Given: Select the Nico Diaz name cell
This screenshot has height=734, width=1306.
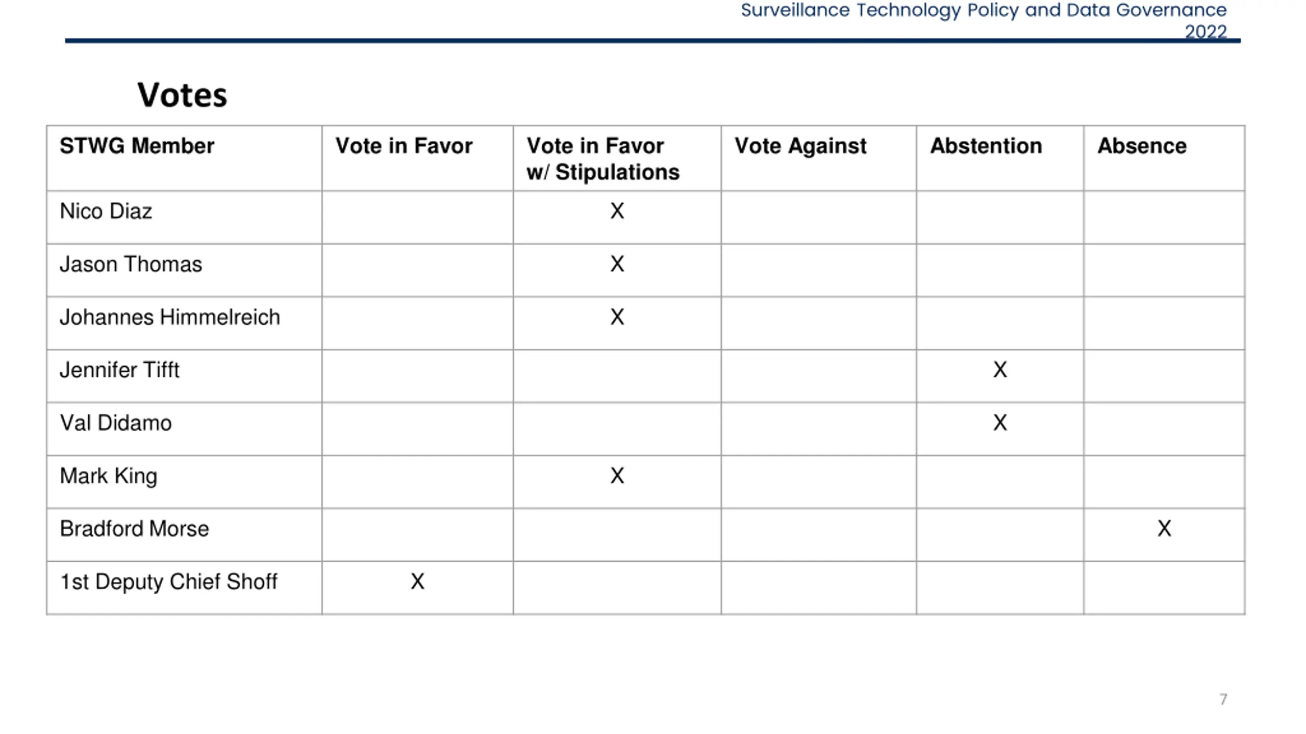Looking at the screenshot, I should pyautogui.click(x=184, y=218).
